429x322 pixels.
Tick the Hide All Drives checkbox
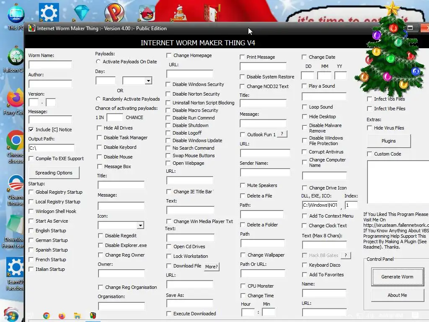99,128
